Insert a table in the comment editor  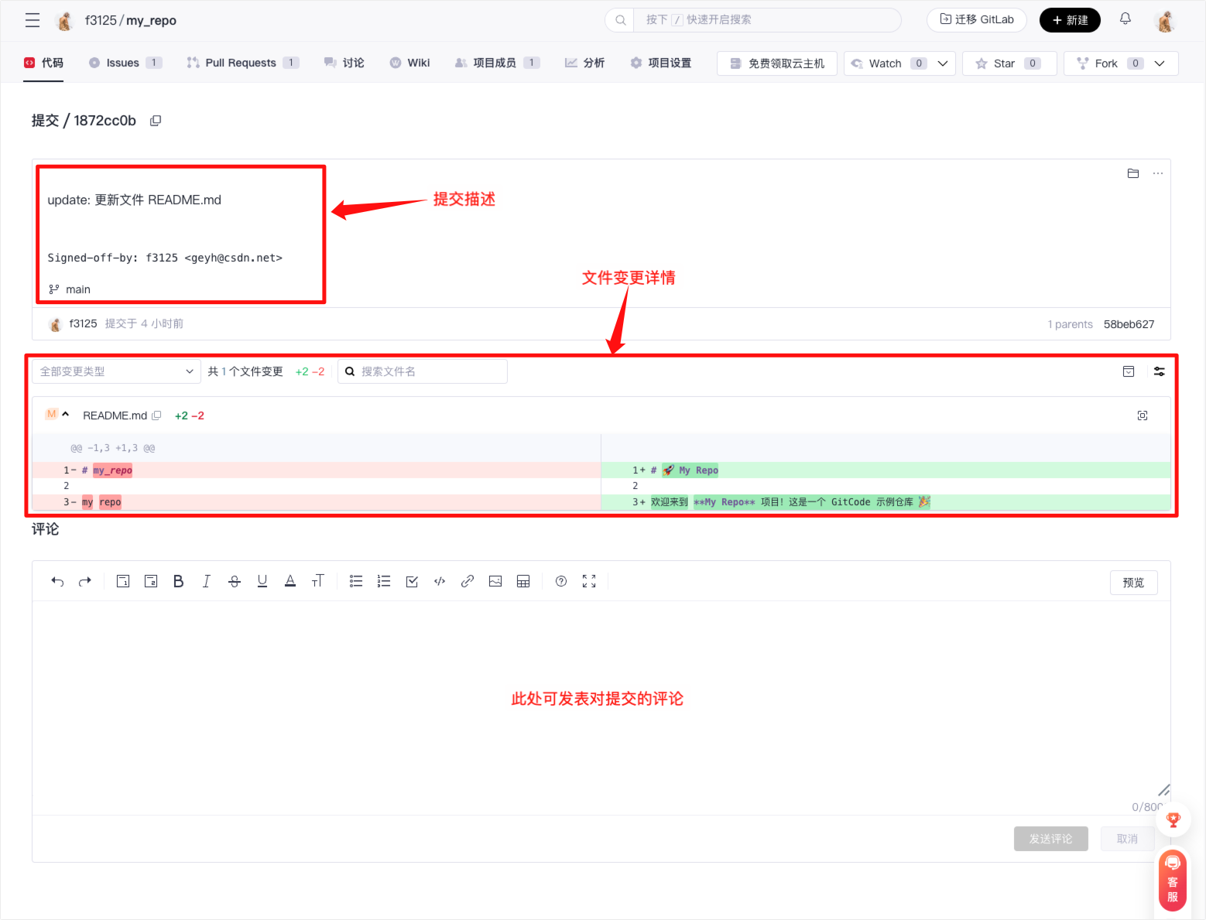pyautogui.click(x=523, y=582)
